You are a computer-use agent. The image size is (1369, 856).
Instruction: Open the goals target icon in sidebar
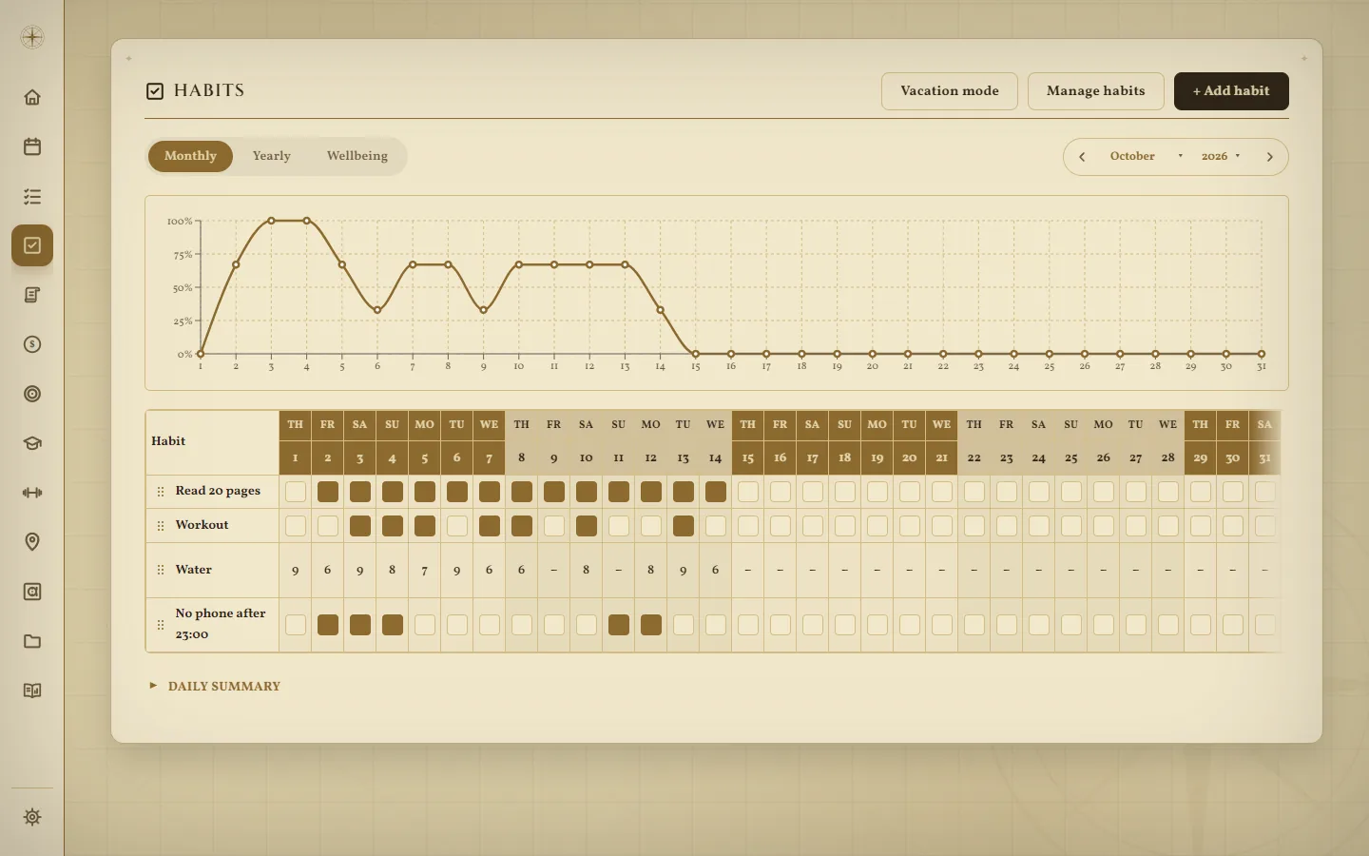point(32,394)
